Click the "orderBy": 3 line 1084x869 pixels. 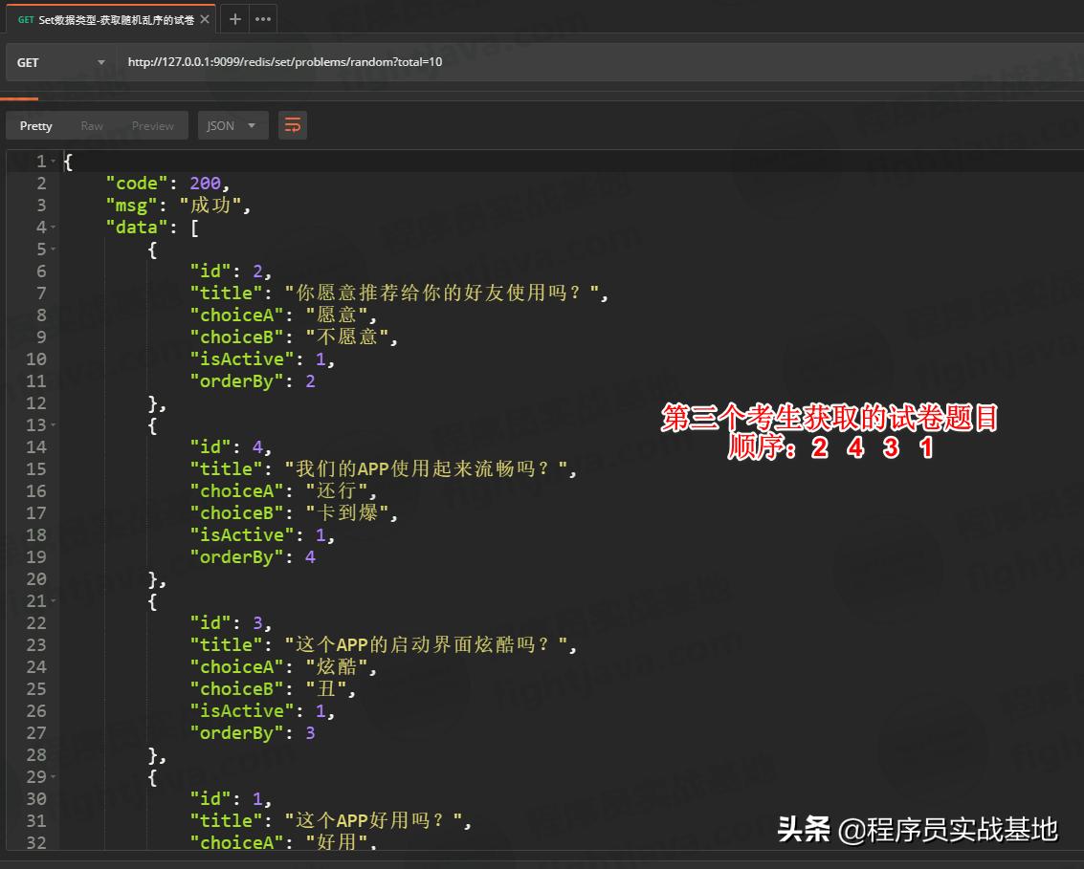tap(253, 733)
